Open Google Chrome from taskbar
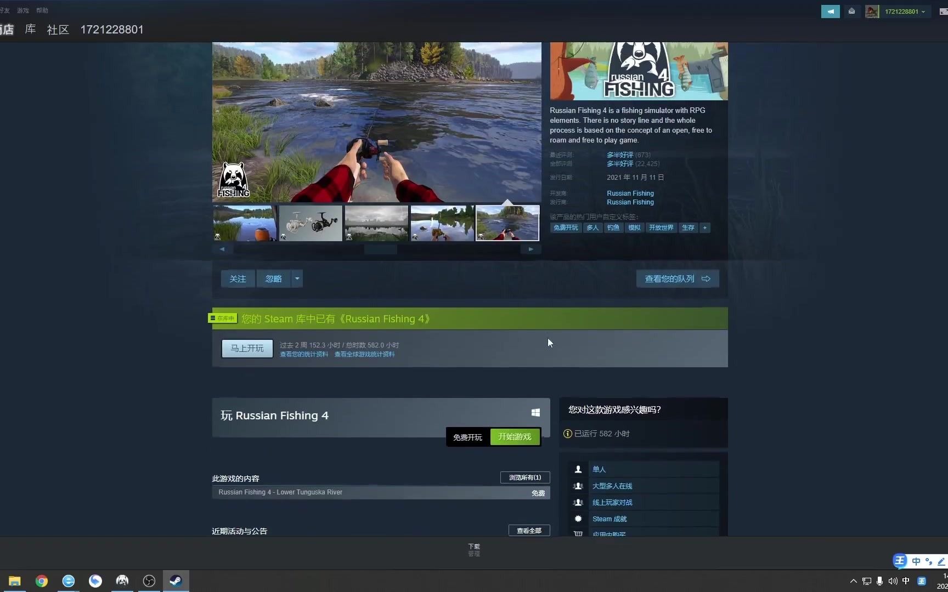Image resolution: width=948 pixels, height=592 pixels. pos(42,581)
